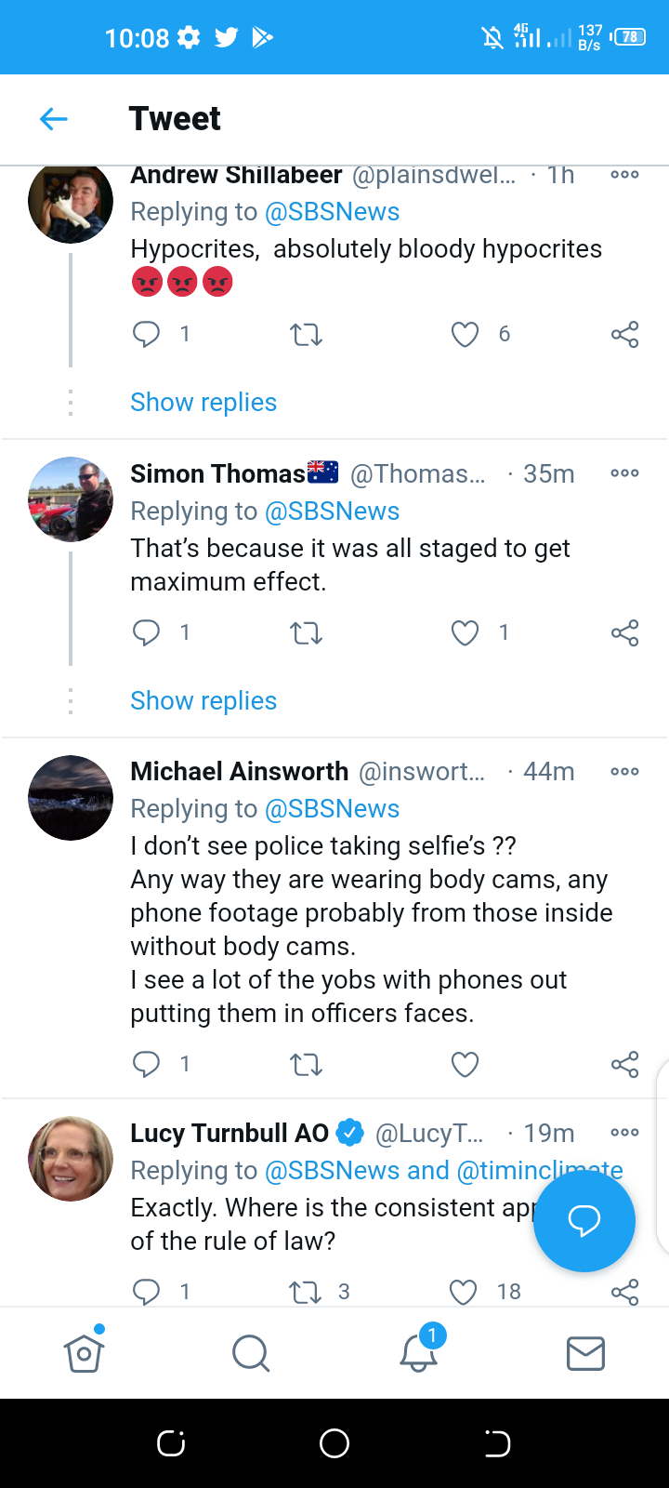Open overflow menu on Simon Thomas's tweet
Viewport: 669px width, 1488px height.
coord(624,473)
